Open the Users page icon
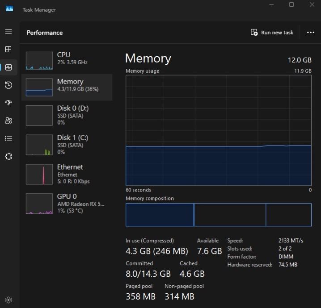This screenshot has width=321, height=308. [x=8, y=121]
